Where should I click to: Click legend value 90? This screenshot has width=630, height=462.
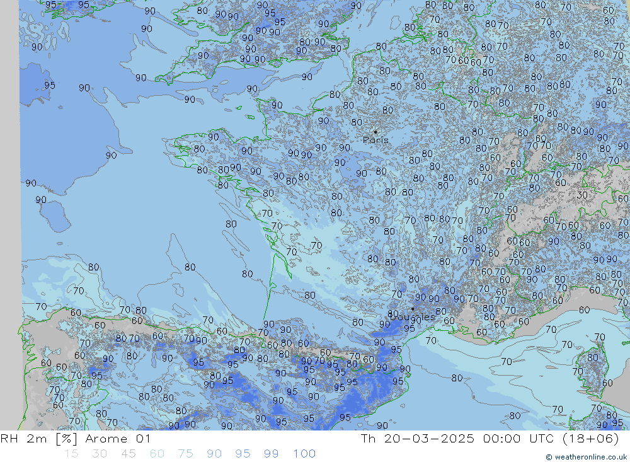tap(214, 454)
